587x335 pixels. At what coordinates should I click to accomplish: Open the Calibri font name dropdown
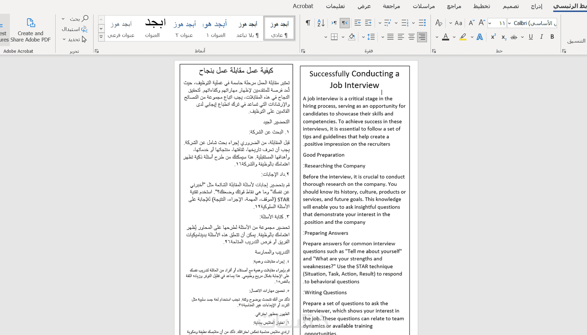[x=510, y=23]
